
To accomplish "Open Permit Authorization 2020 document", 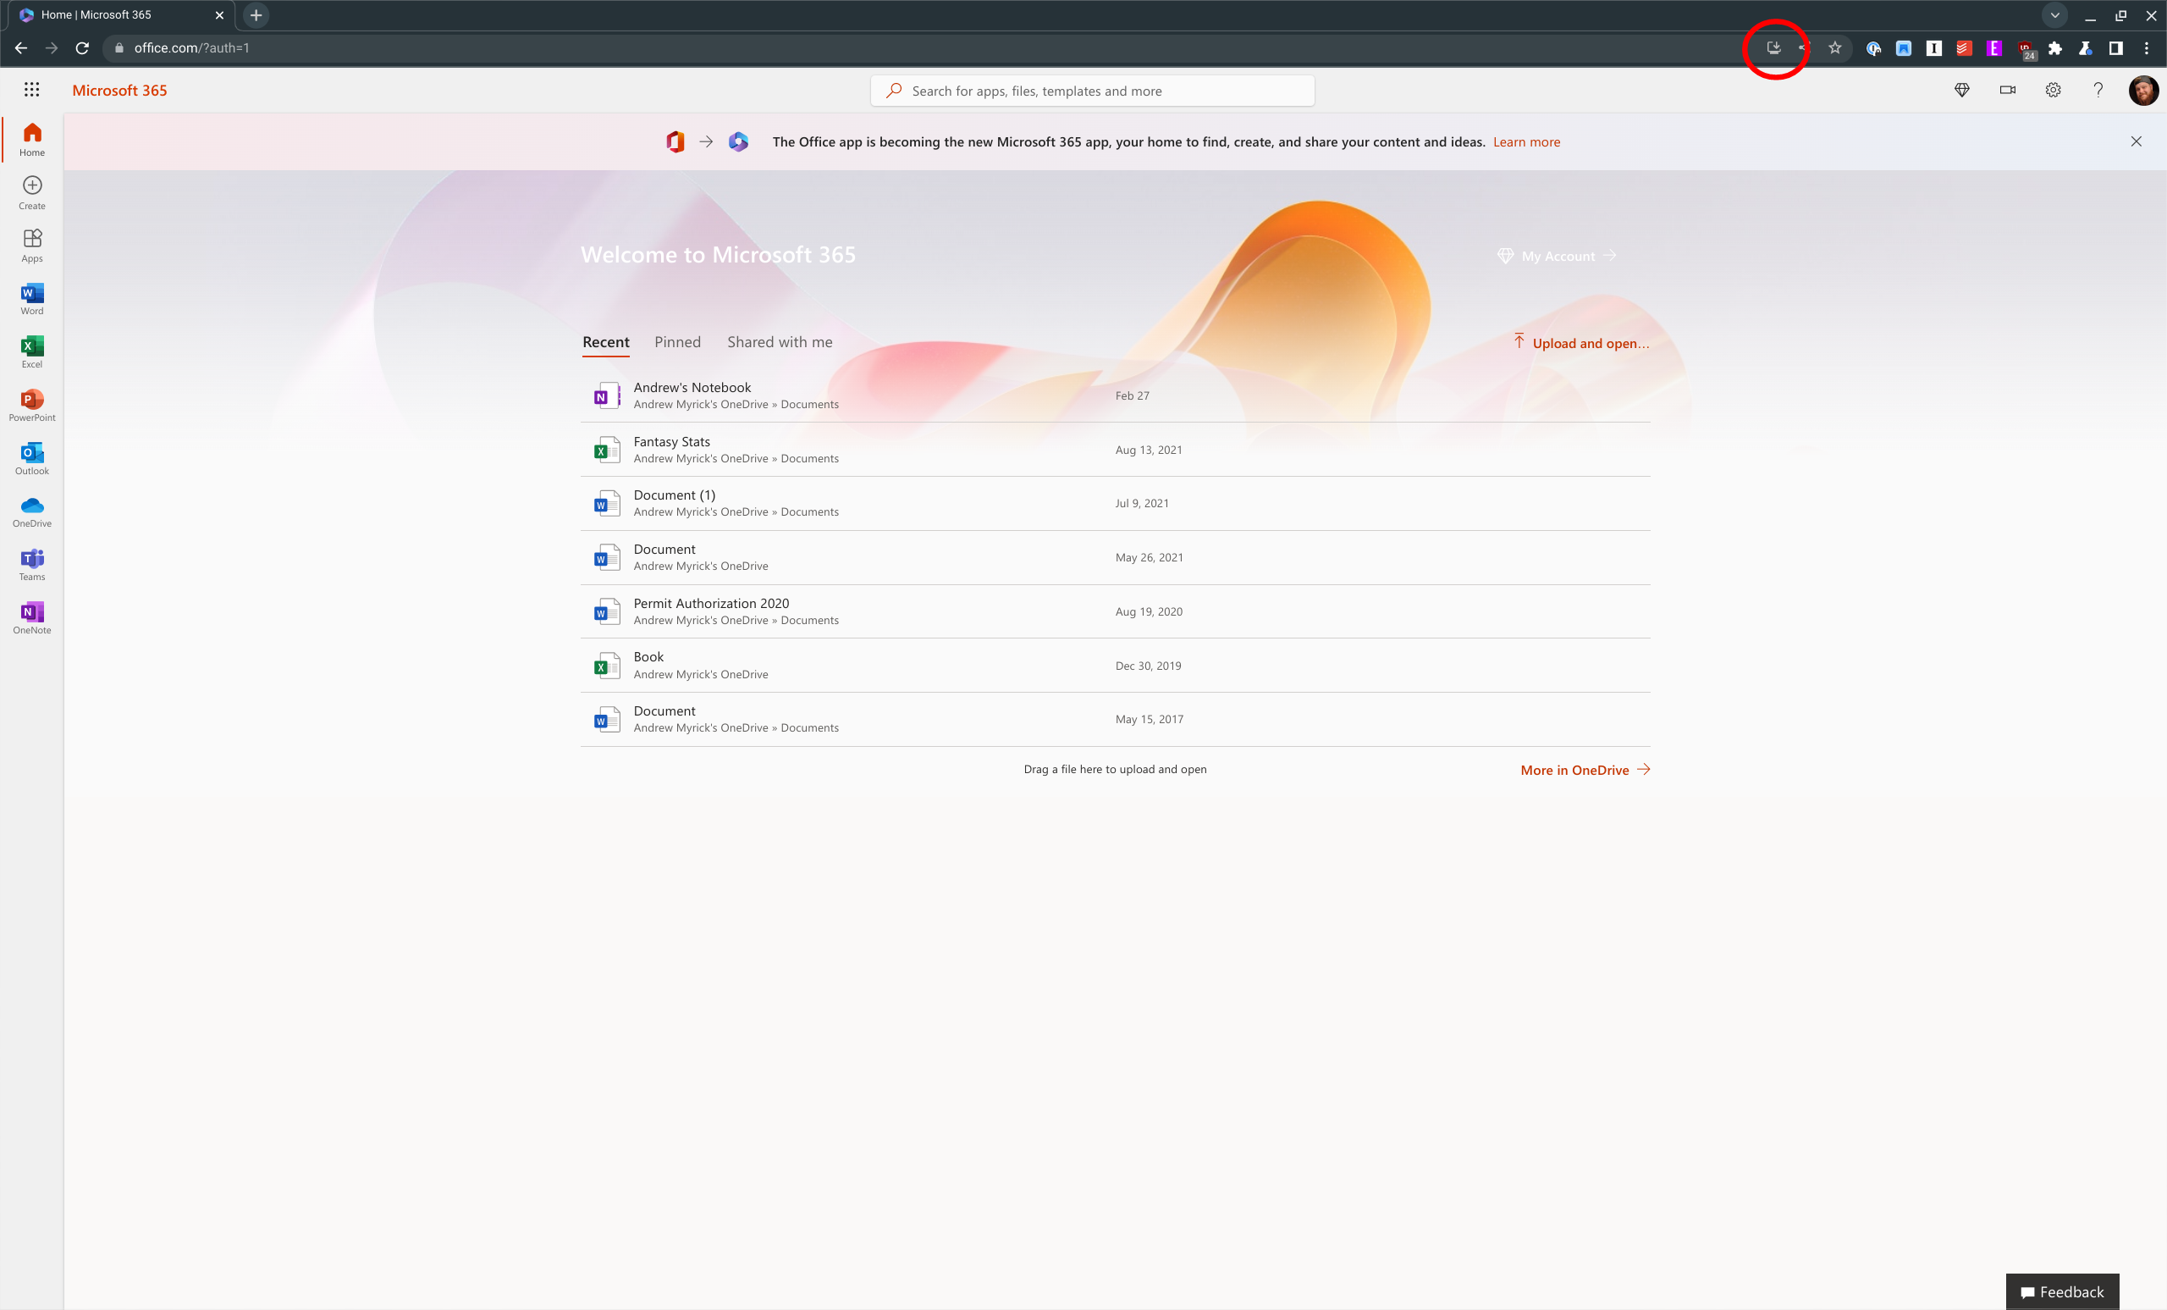I will 1115,611.
